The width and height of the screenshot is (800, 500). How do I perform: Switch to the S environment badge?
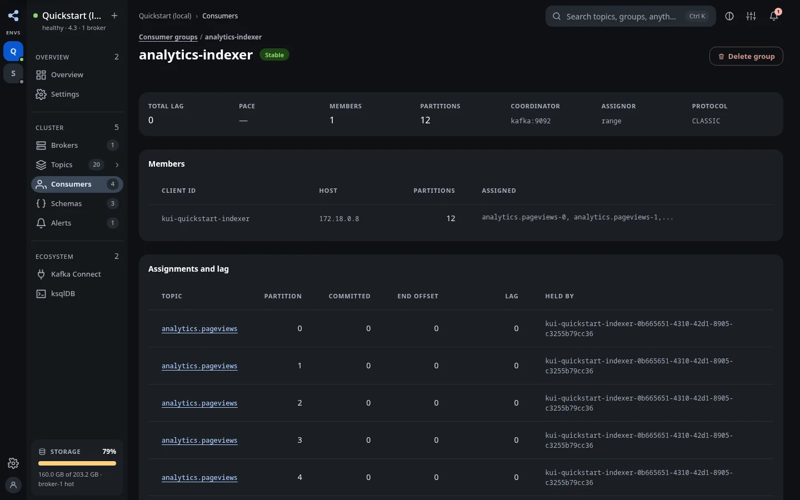click(13, 73)
